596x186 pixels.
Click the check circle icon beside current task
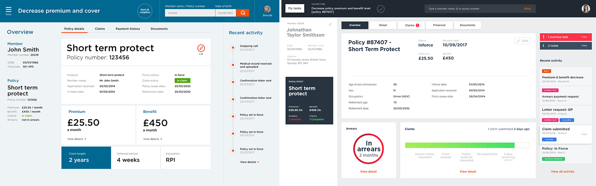tap(381, 9)
